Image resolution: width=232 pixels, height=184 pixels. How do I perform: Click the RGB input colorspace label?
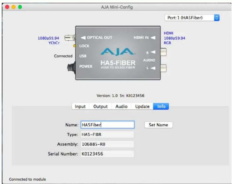[x=167, y=43]
